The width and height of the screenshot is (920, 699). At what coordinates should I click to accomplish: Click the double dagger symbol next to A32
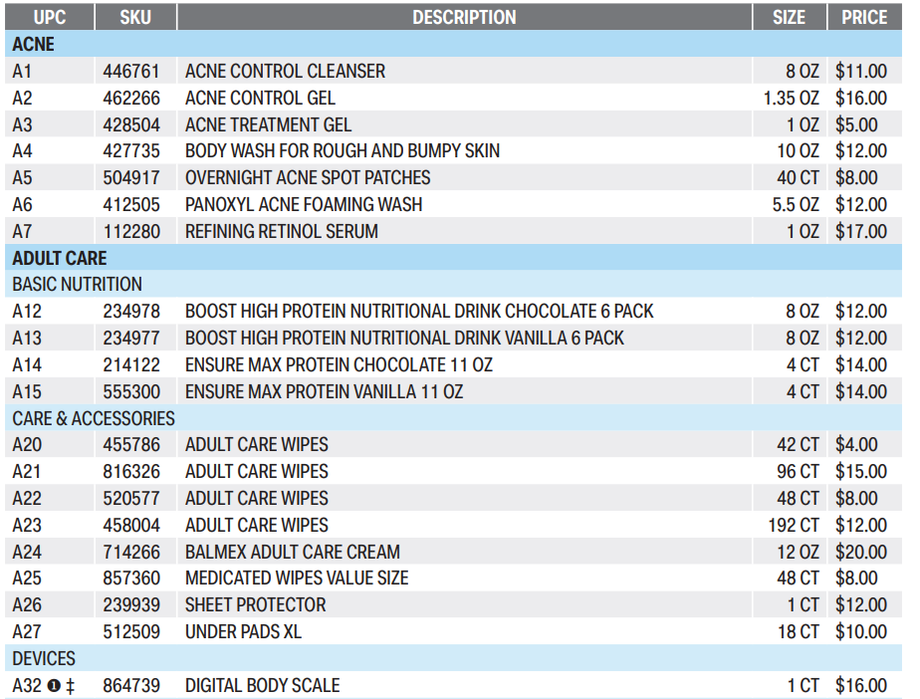(71, 686)
